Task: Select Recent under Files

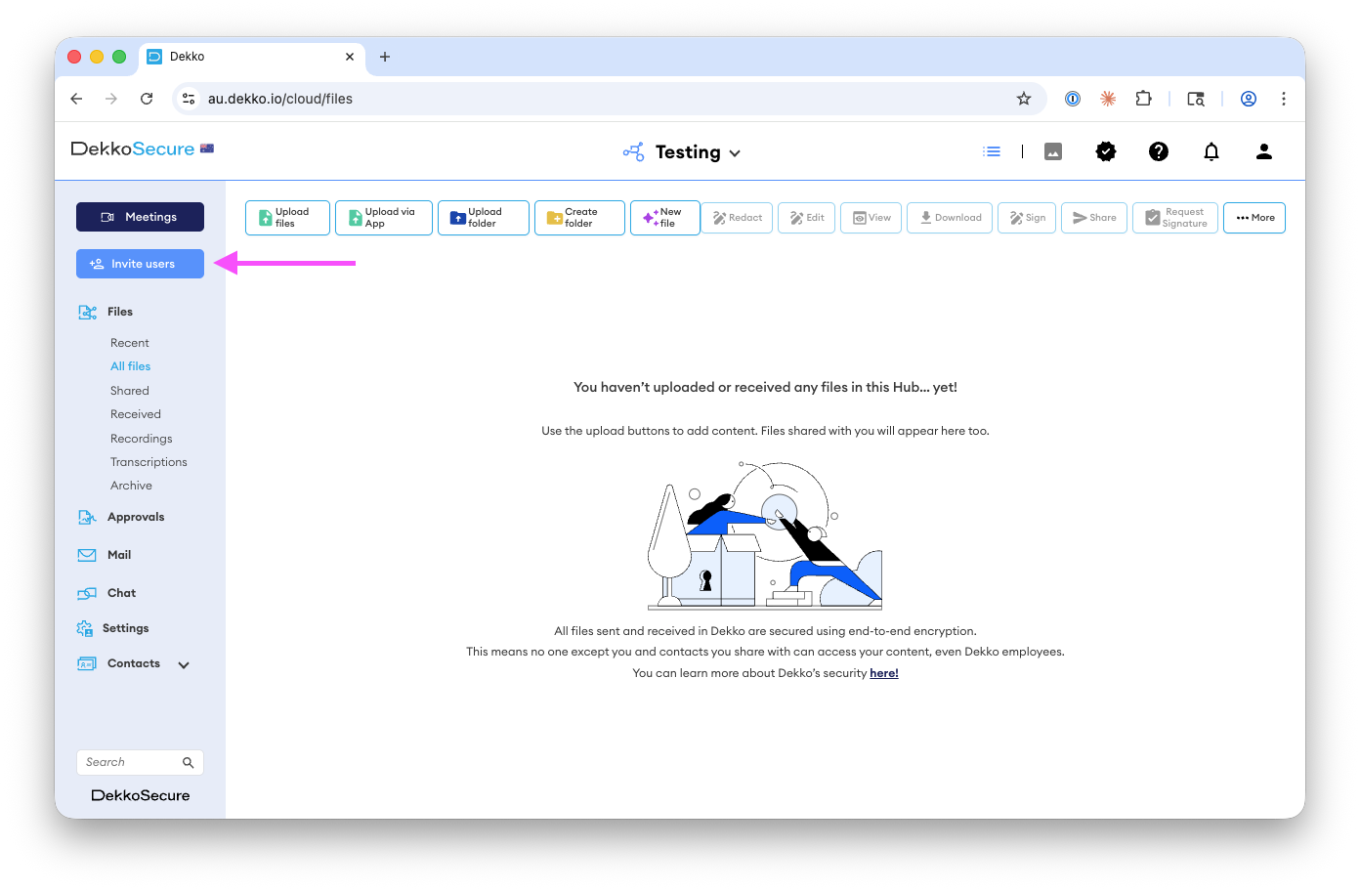Action: [x=130, y=343]
